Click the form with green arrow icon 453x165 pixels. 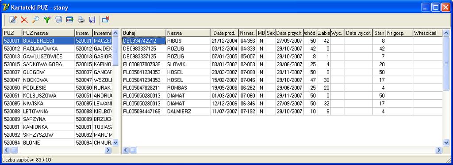(x=69, y=19)
